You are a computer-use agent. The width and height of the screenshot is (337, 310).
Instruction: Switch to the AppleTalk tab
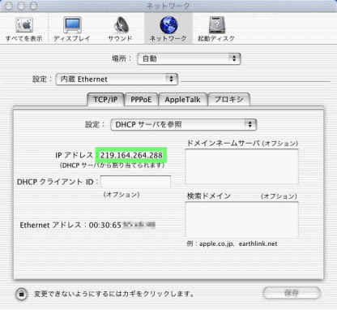[183, 100]
